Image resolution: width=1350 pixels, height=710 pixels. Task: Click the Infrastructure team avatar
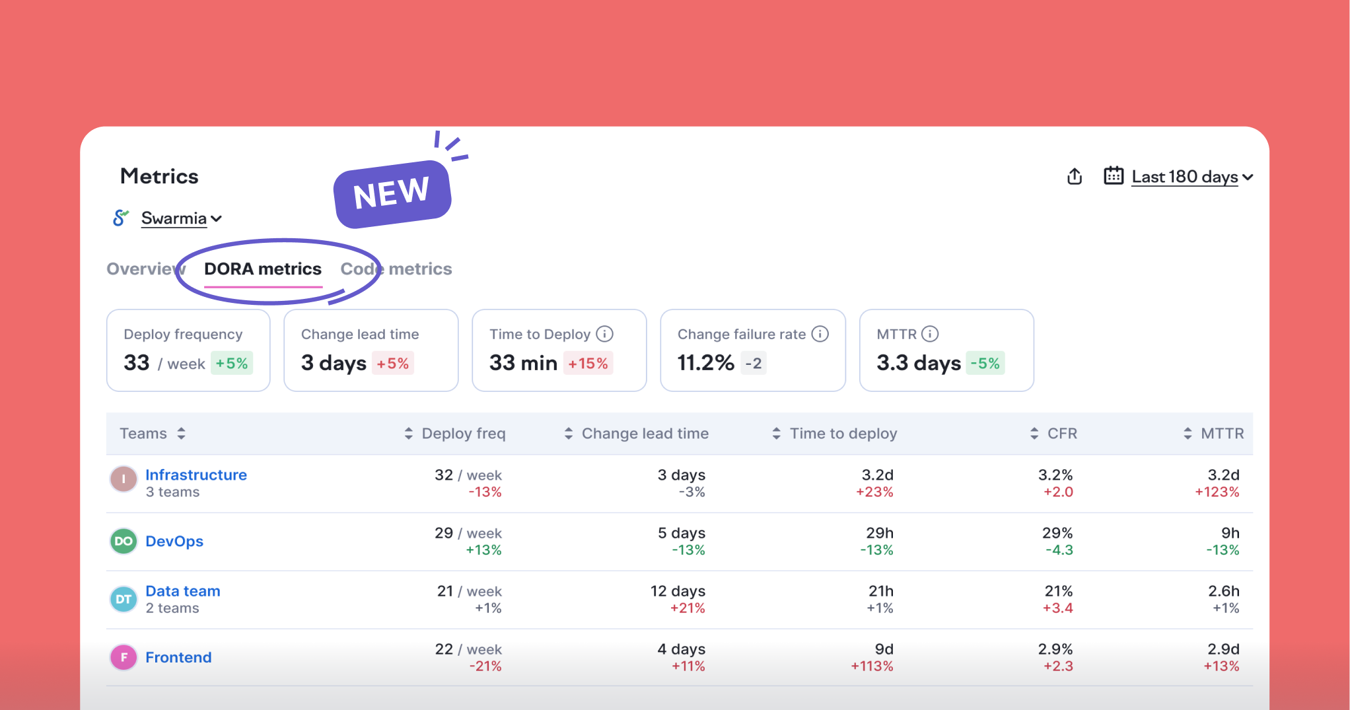(x=124, y=479)
